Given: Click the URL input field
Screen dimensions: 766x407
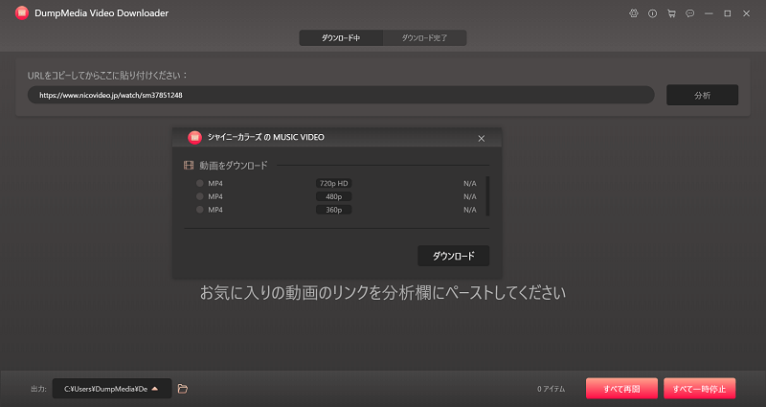Looking at the screenshot, I should (x=341, y=95).
